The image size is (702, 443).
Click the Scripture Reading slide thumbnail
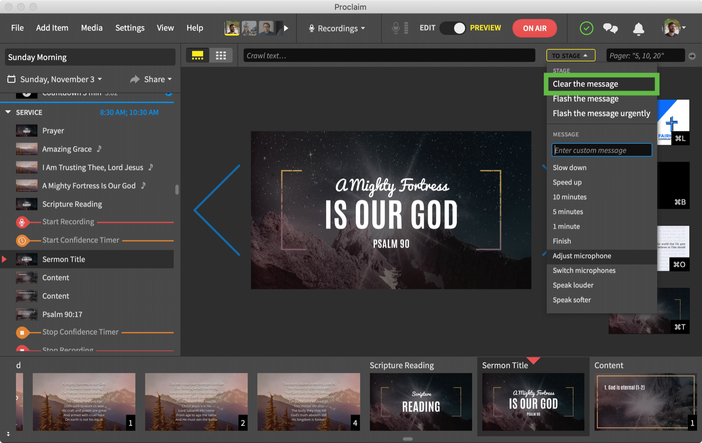(421, 402)
